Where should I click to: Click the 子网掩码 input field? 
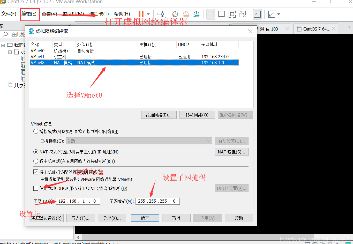tap(157, 201)
